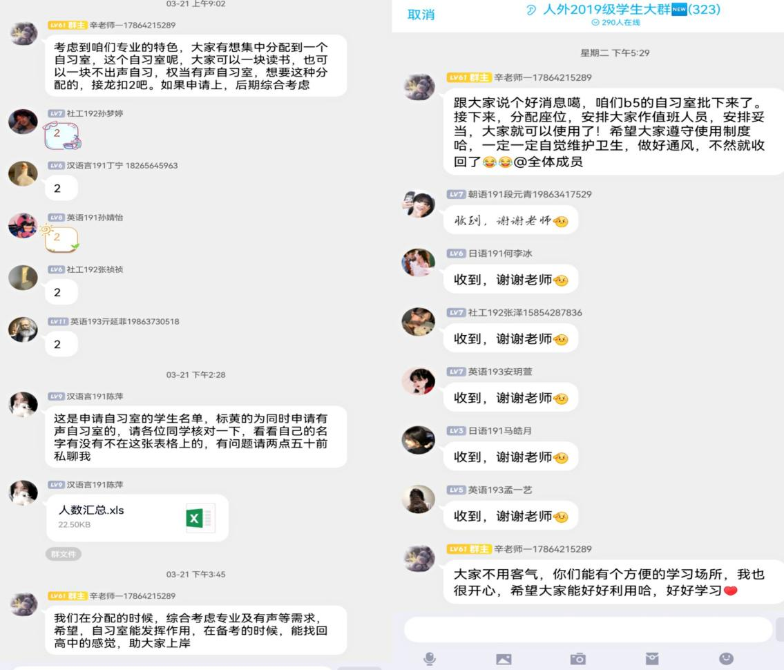This screenshot has width=784, height=670.
Task: Tap the microphone voice input icon
Action: 430,658
